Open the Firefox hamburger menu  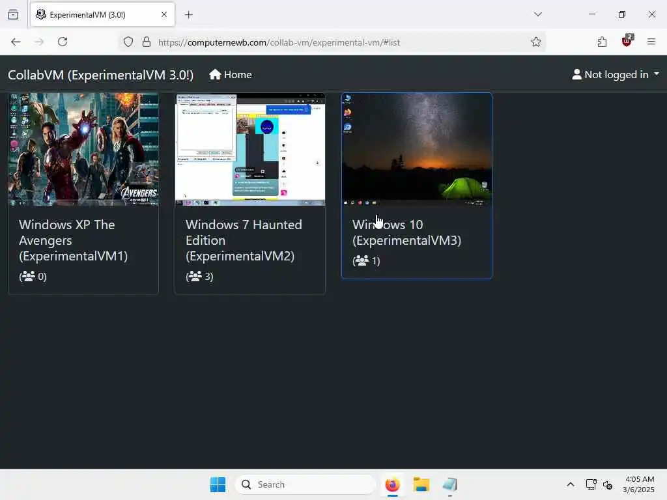coord(651,42)
